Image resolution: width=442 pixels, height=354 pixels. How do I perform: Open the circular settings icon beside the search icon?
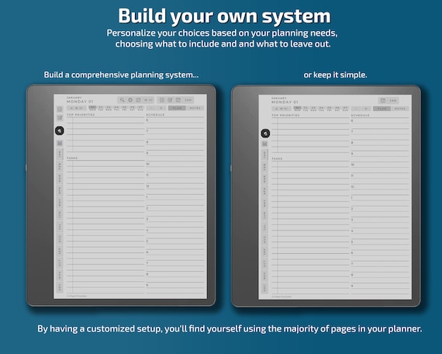[x=130, y=100]
